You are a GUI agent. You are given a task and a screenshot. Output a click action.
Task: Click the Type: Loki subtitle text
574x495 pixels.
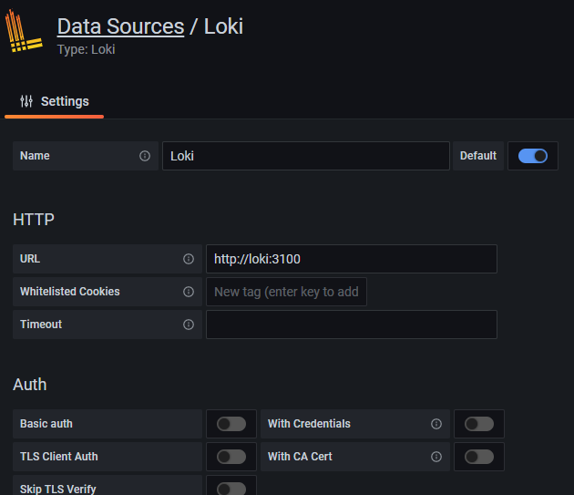86,49
